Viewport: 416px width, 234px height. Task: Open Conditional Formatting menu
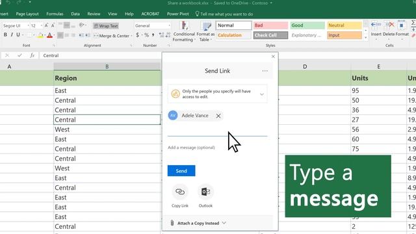click(x=184, y=32)
